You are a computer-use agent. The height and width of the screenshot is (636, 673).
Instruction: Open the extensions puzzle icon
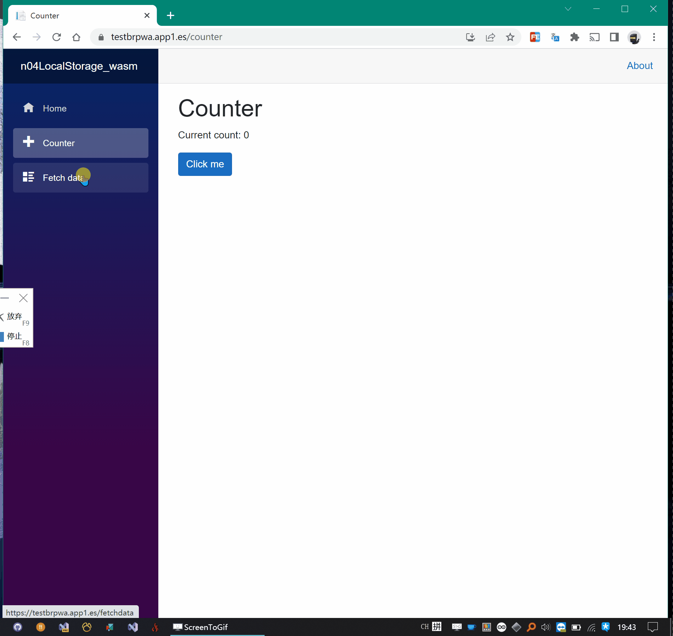tap(575, 37)
